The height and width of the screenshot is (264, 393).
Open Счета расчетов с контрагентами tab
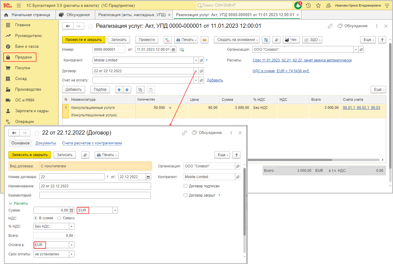[92, 143]
